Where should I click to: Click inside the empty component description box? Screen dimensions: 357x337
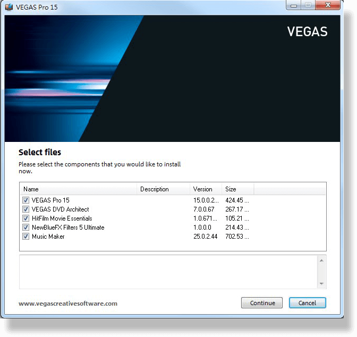point(168,272)
